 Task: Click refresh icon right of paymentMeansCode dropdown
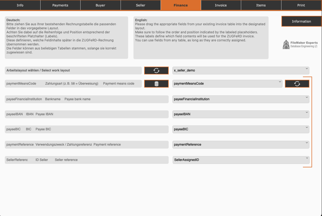pos(297,84)
